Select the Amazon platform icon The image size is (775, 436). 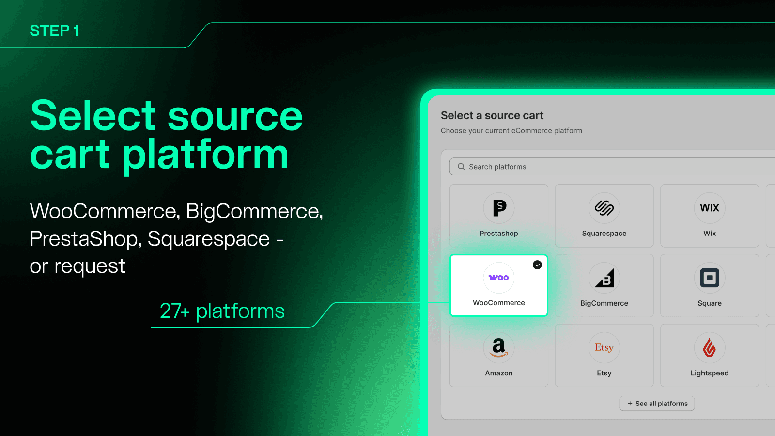click(x=498, y=347)
